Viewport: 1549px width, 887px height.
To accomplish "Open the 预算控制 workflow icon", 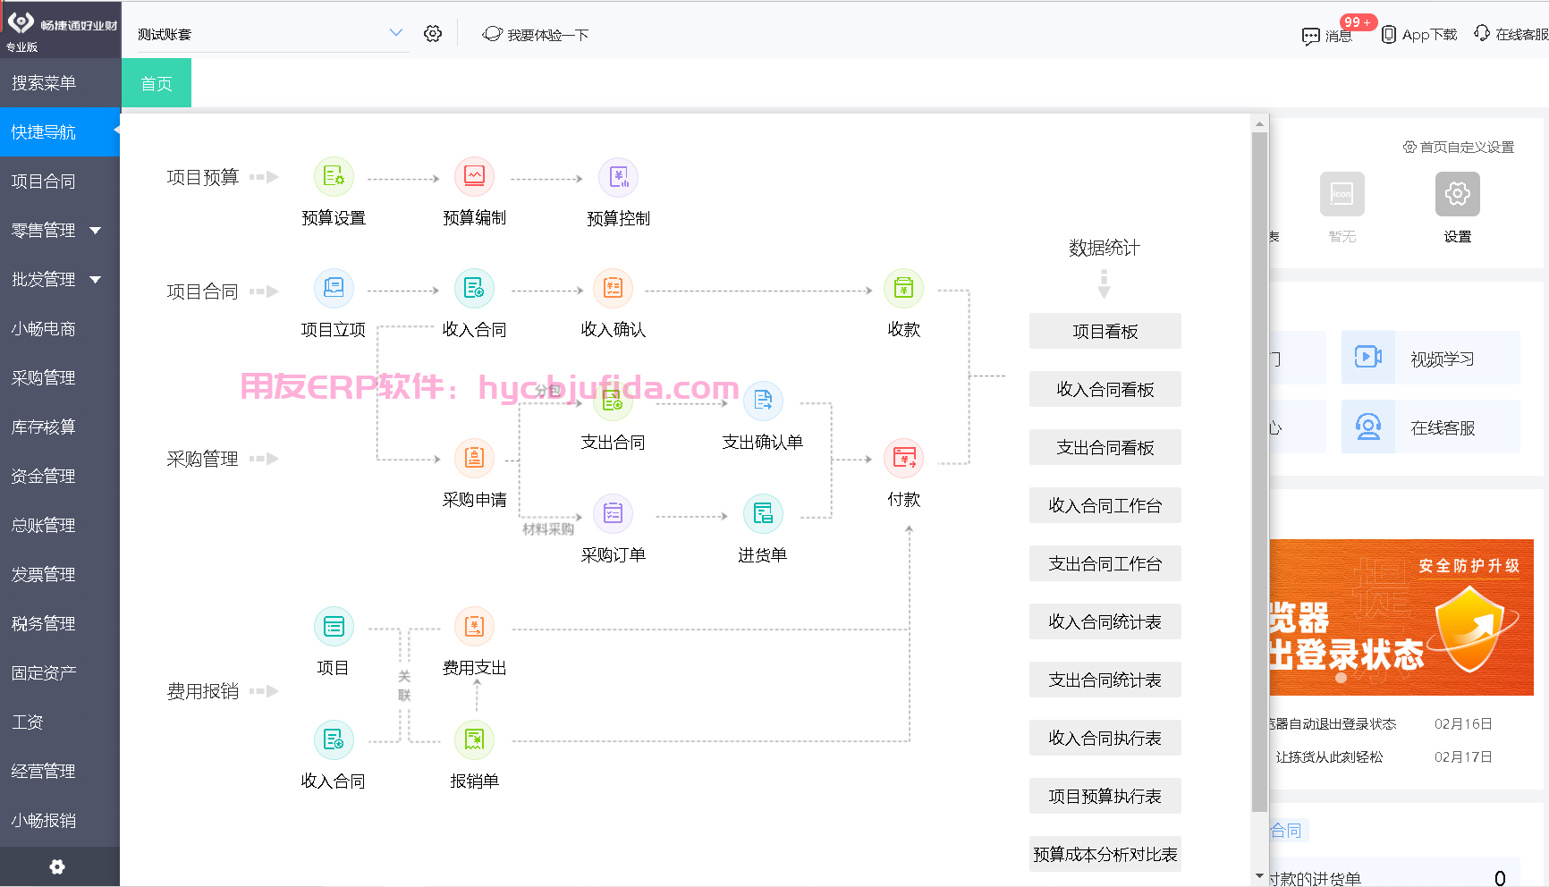I will coord(618,177).
